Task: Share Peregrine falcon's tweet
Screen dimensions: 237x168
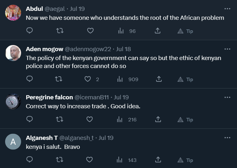Action: pos(157,119)
